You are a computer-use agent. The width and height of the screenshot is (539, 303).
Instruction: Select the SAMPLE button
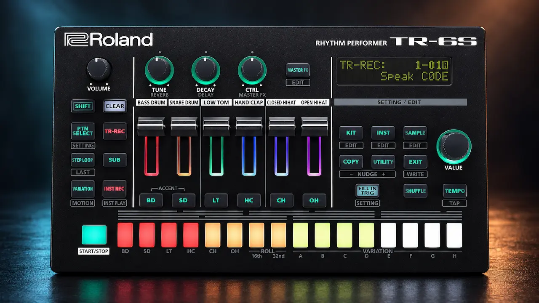point(415,133)
